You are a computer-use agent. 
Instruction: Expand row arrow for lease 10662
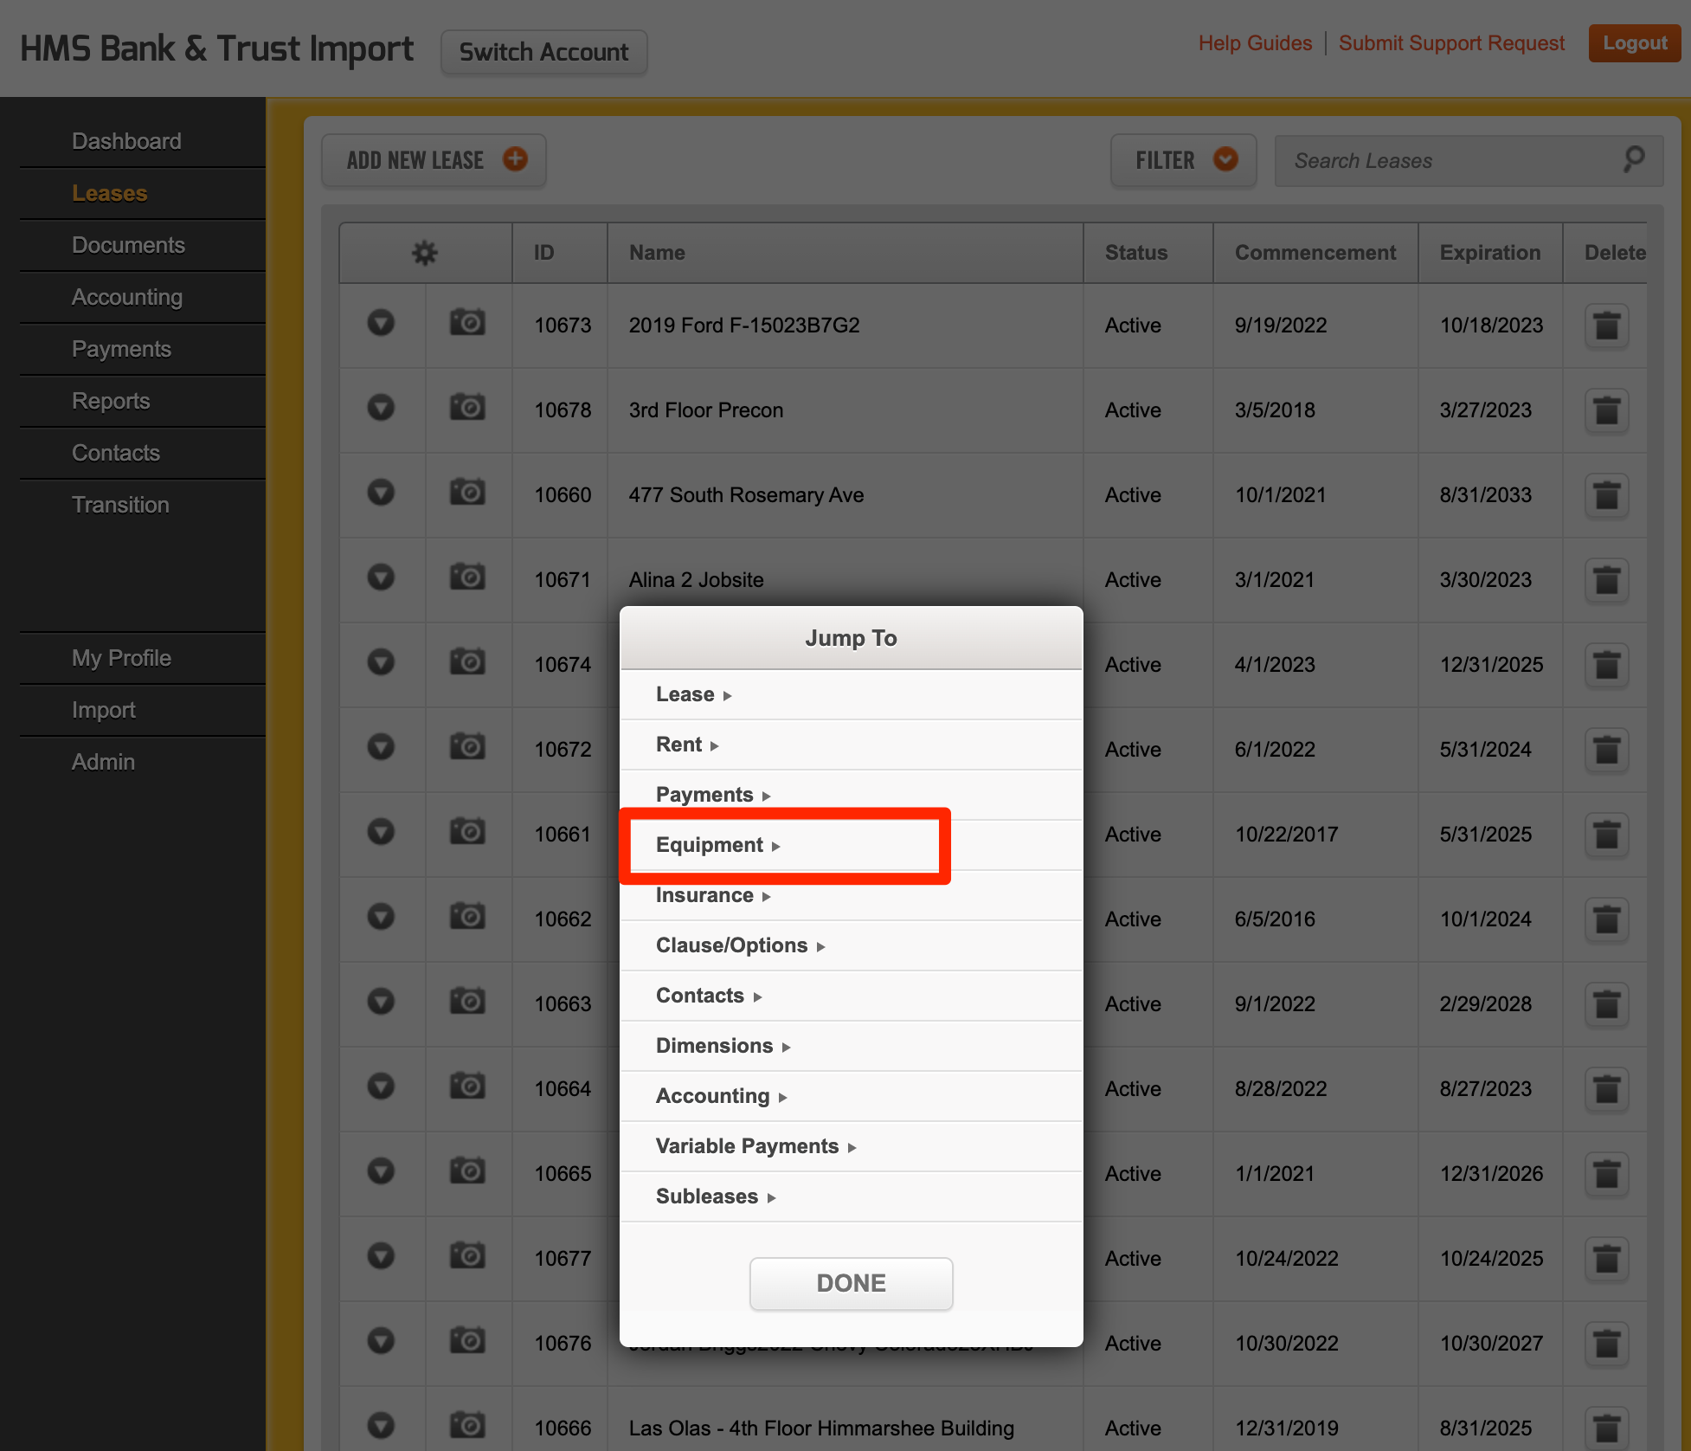click(381, 917)
